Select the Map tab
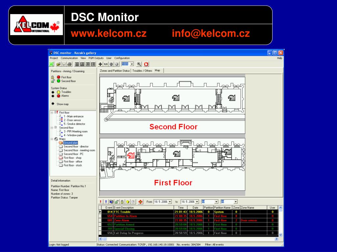The image size is (337, 252). 158,71
